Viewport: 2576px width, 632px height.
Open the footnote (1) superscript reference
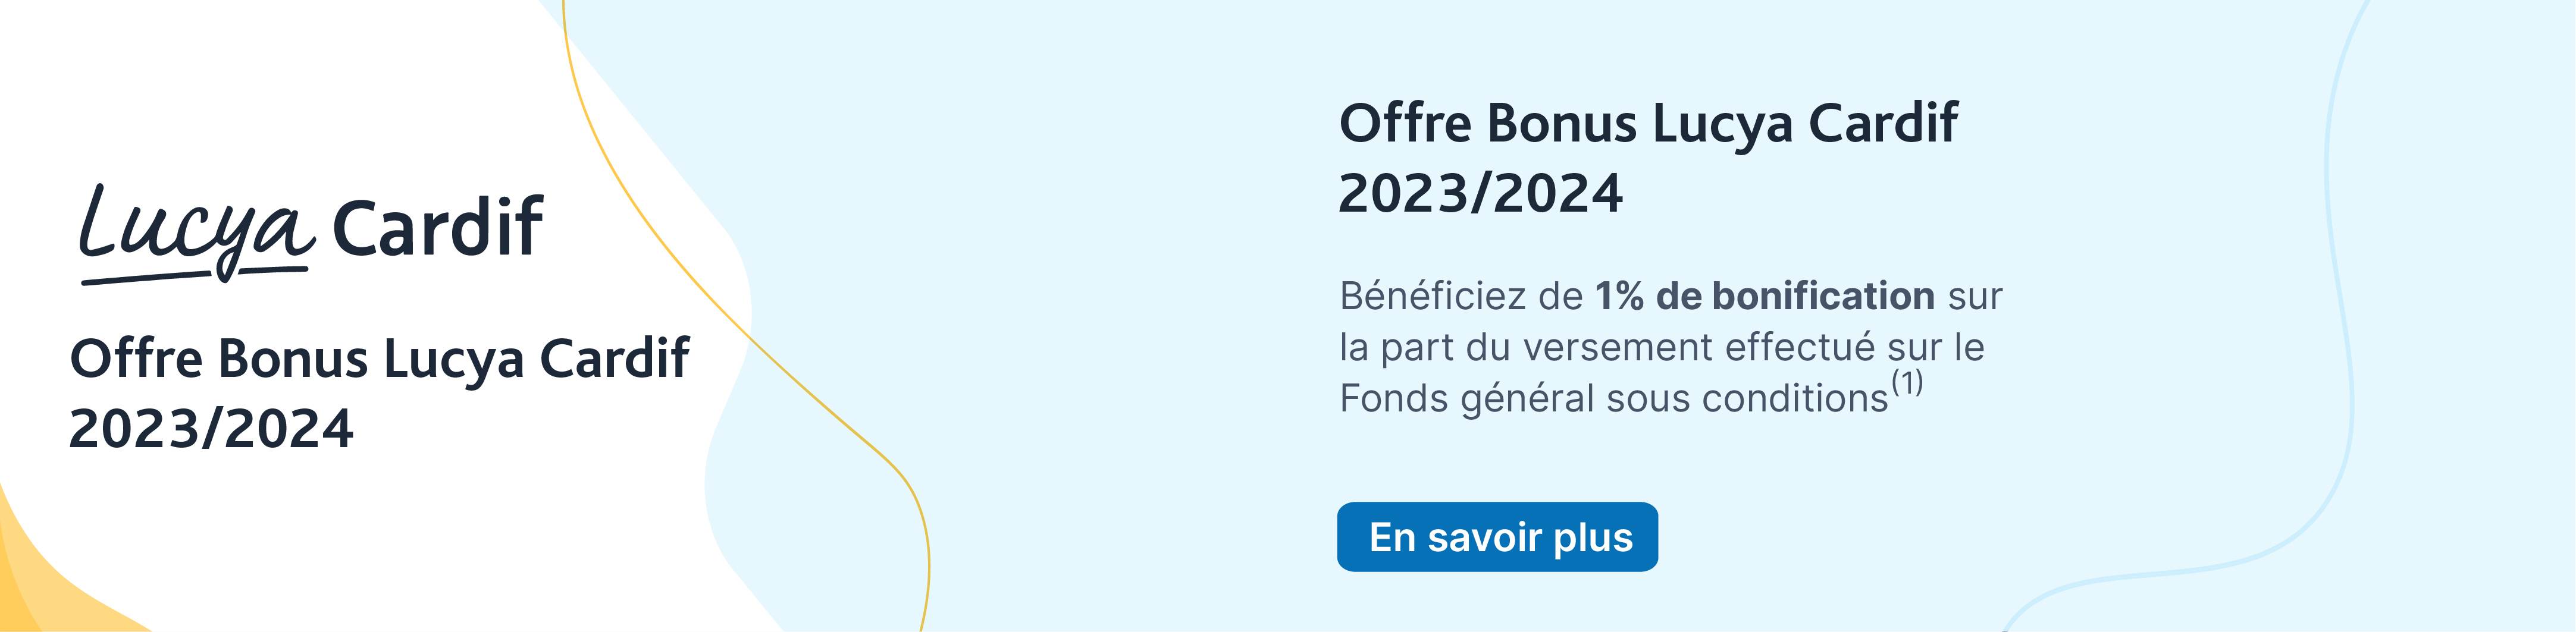1907,382
